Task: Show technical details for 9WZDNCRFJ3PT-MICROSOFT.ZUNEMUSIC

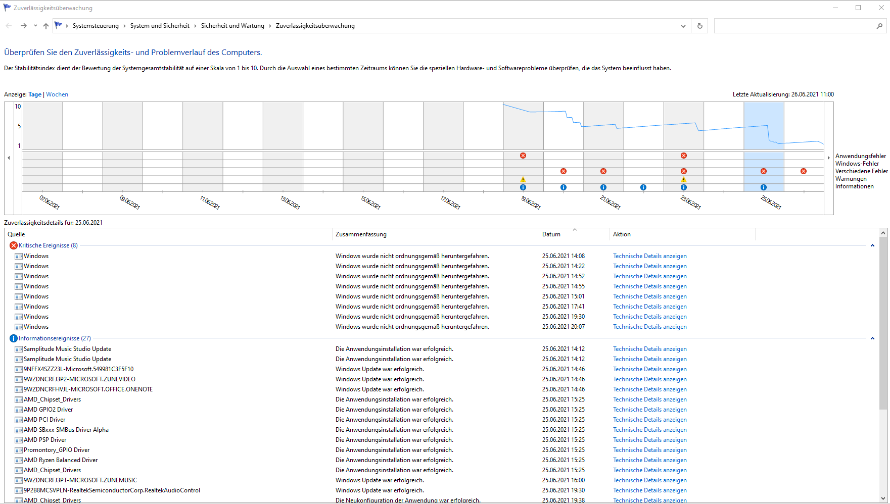Action: coord(650,480)
